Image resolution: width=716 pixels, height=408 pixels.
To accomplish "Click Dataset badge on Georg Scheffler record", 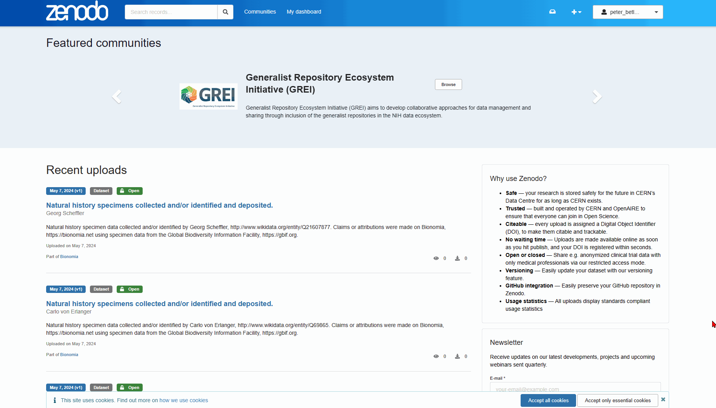I will pyautogui.click(x=101, y=191).
